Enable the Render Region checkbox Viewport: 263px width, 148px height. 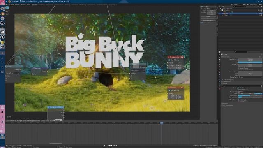click(239, 68)
